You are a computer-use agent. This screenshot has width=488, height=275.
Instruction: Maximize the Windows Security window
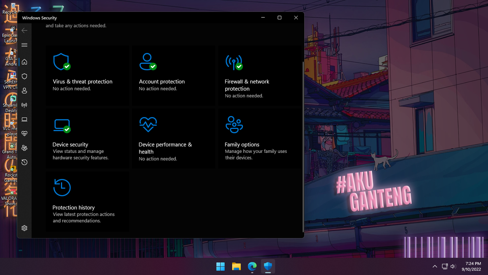click(x=279, y=17)
